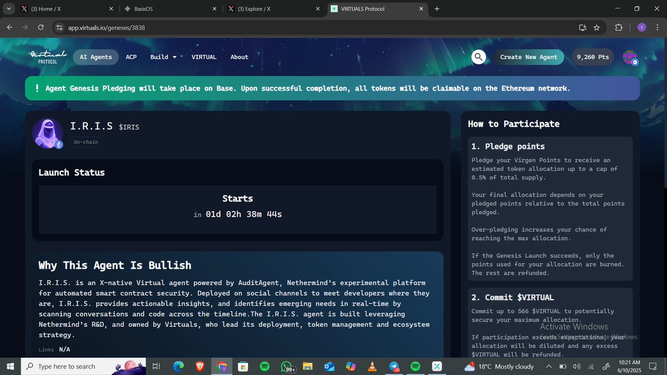This screenshot has width=667, height=375.
Task: Click the On-chain badge
Action: pos(86,142)
